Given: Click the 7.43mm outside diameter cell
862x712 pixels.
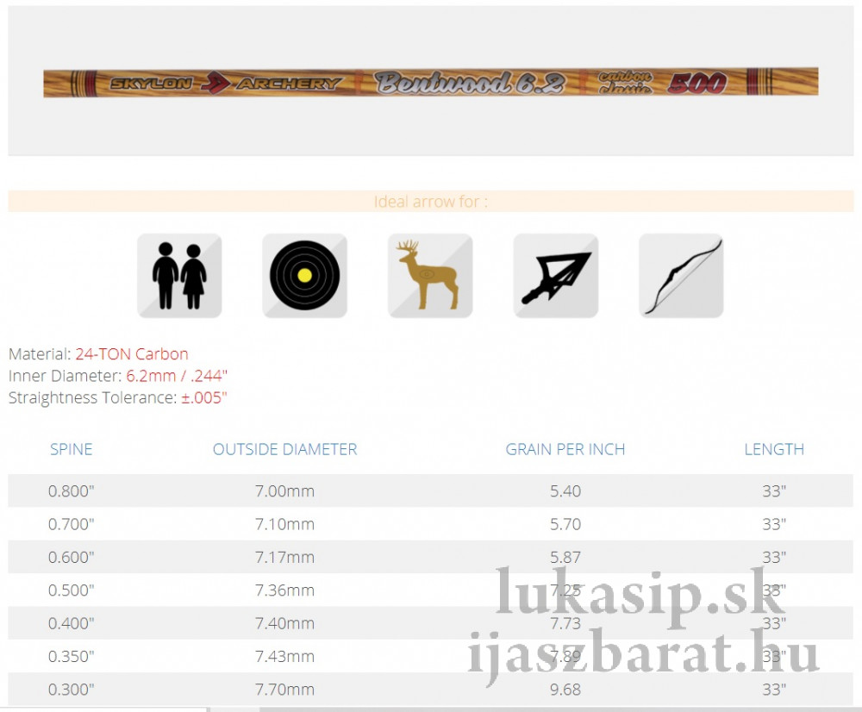Looking at the screenshot, I should click(284, 656).
